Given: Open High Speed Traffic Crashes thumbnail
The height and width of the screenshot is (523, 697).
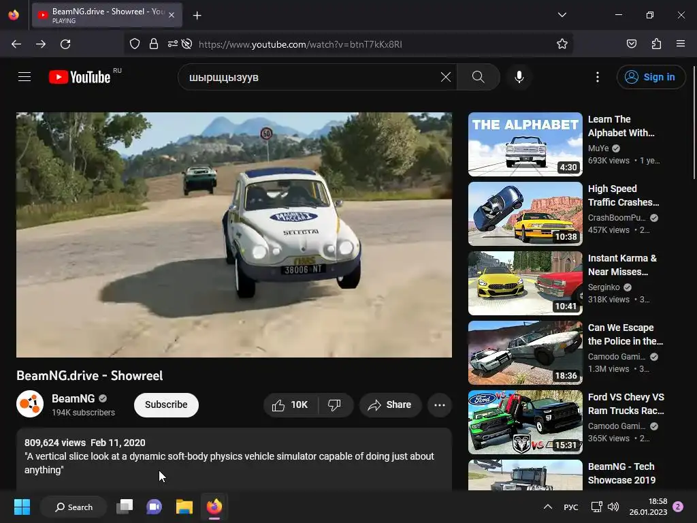Looking at the screenshot, I should [525, 213].
